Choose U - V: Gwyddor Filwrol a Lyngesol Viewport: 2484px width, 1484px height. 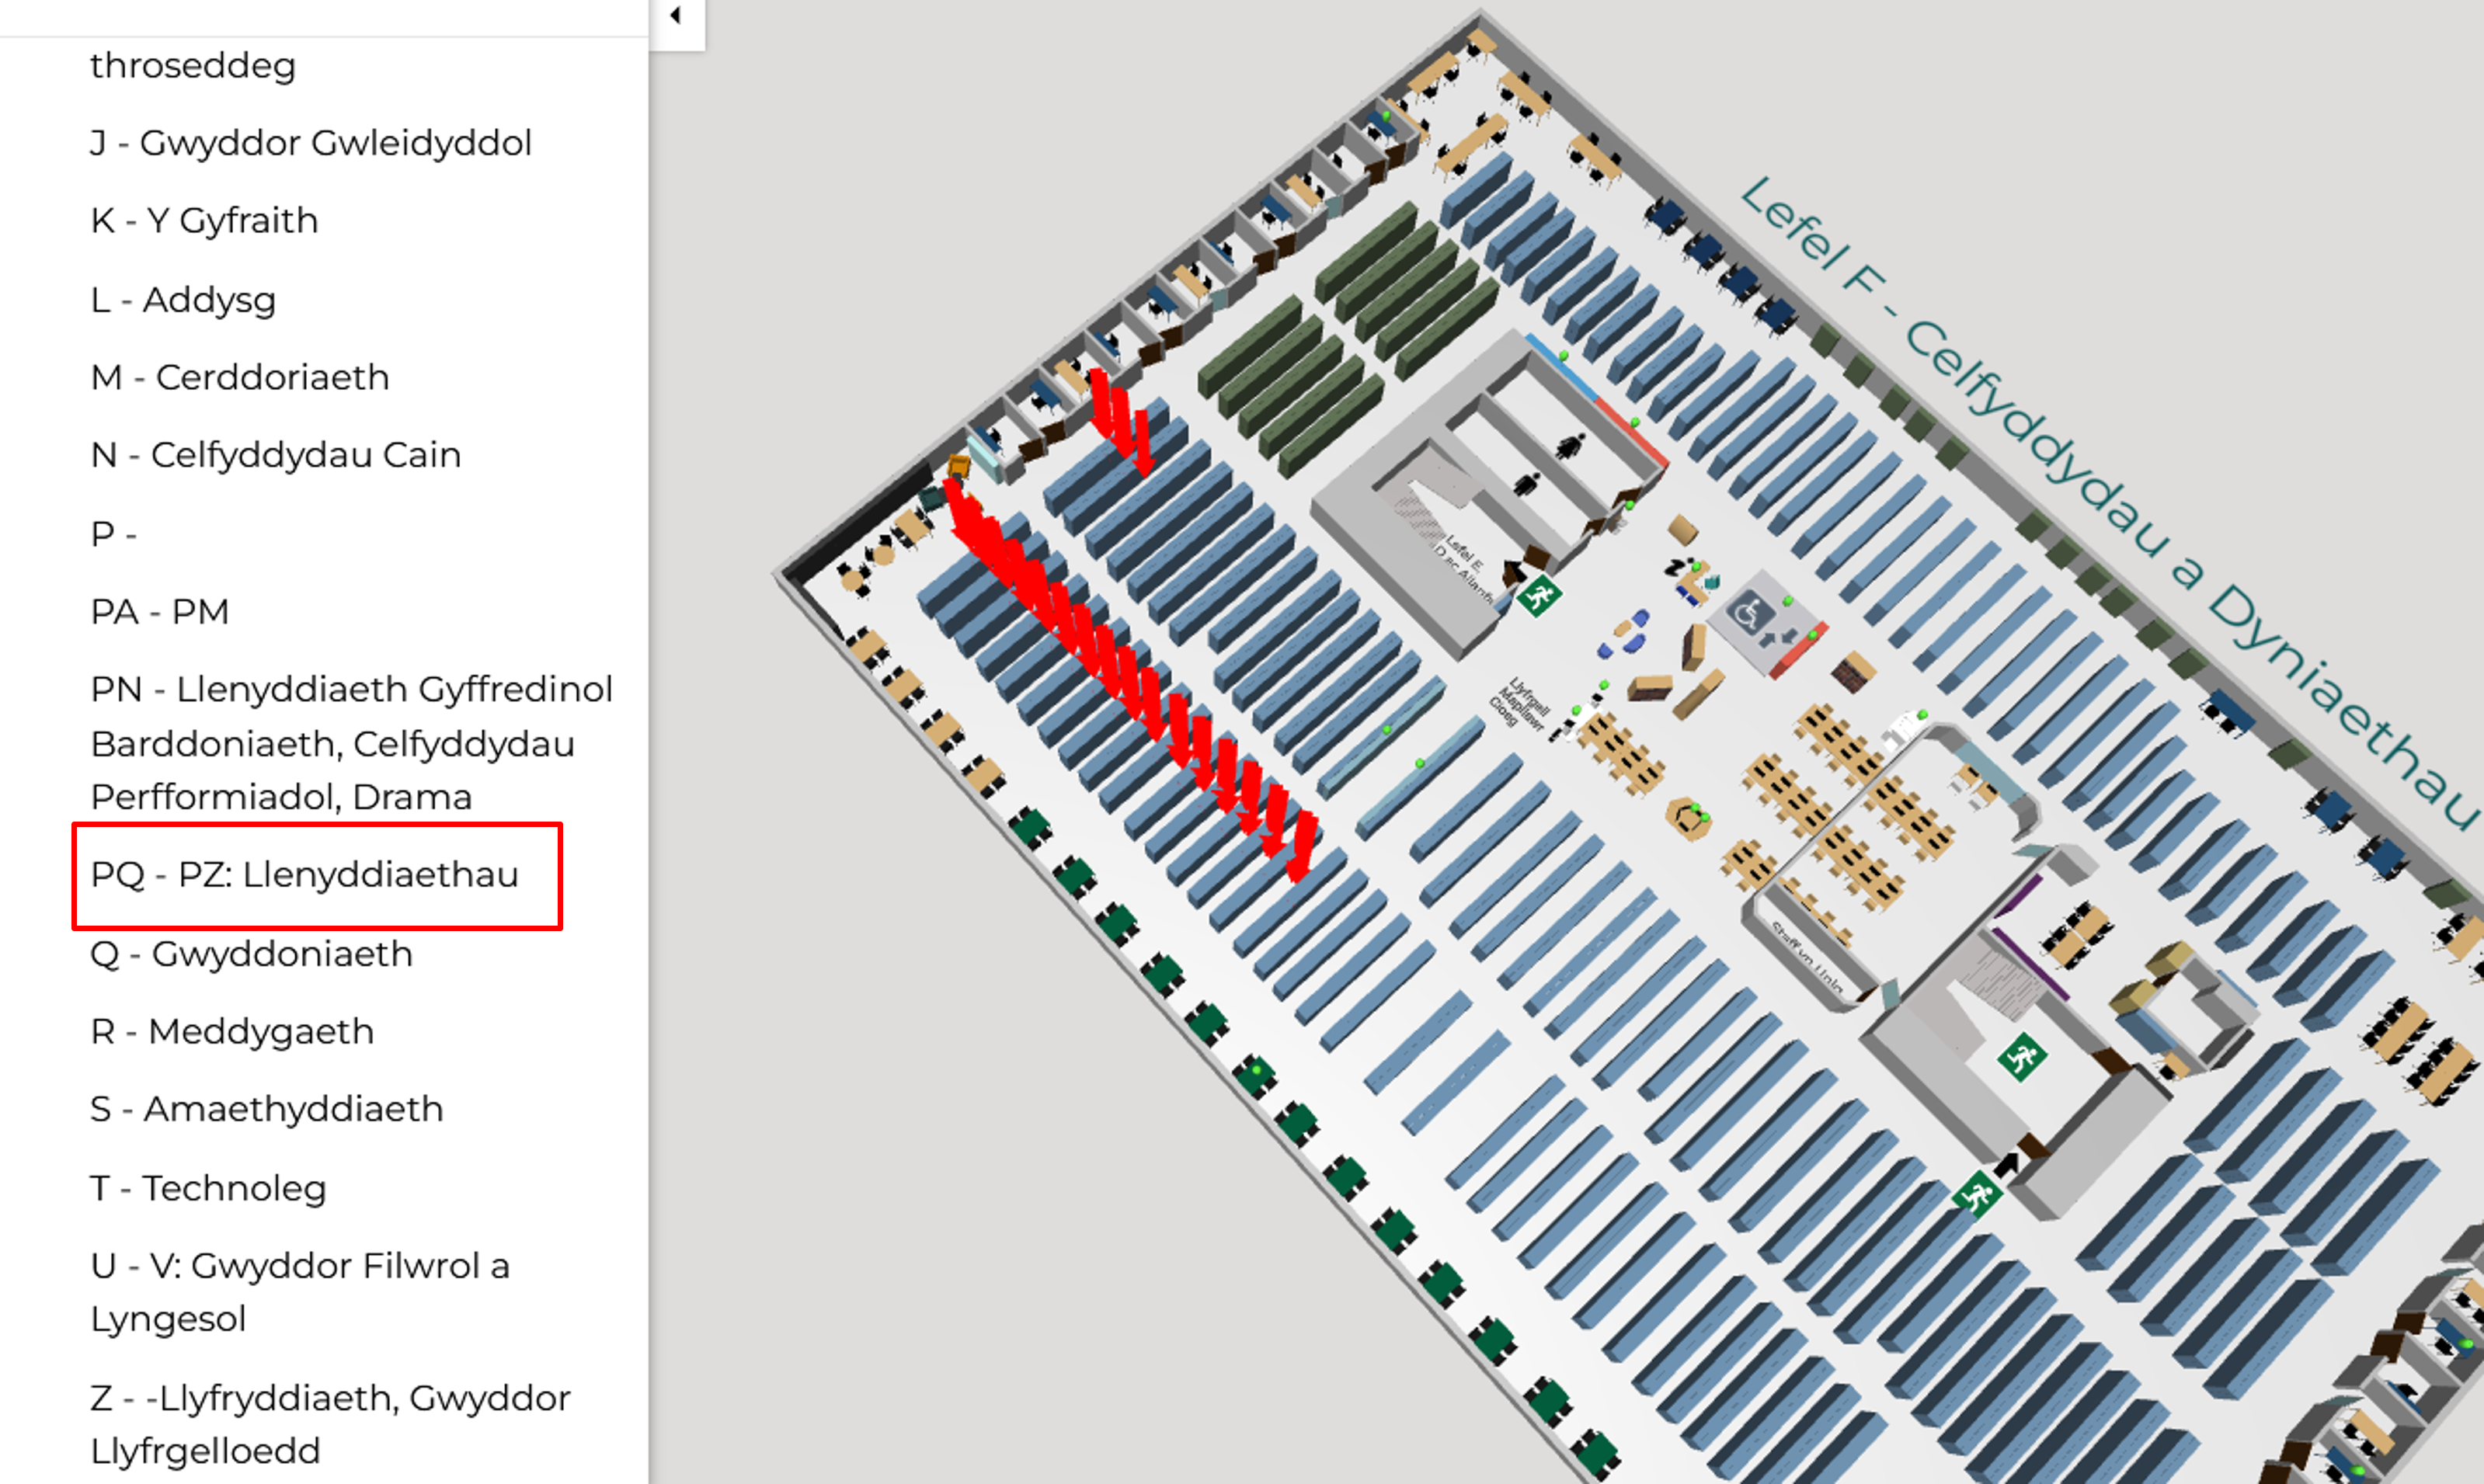[300, 1292]
